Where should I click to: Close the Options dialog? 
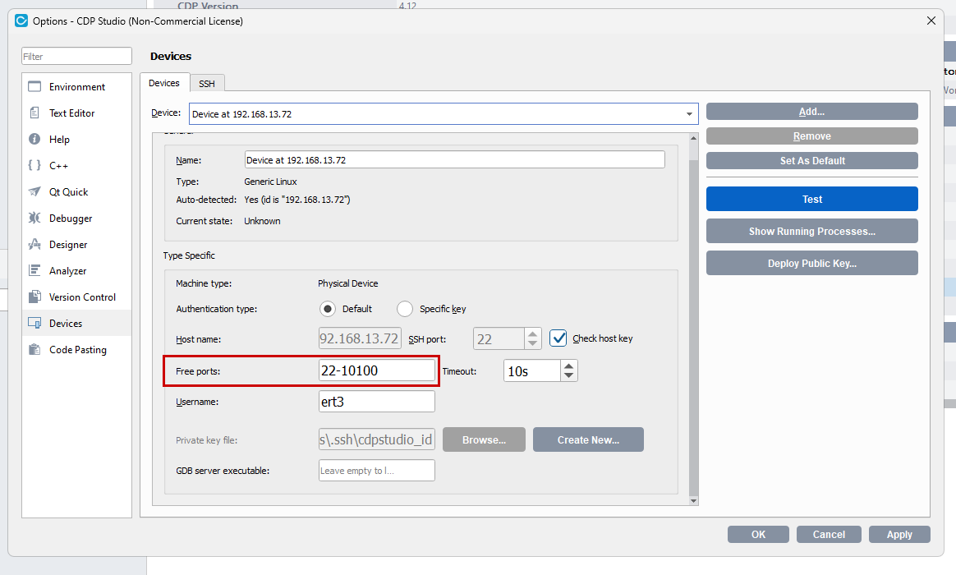pos(931,21)
